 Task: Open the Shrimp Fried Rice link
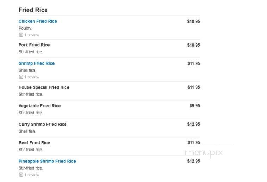pos(37,63)
